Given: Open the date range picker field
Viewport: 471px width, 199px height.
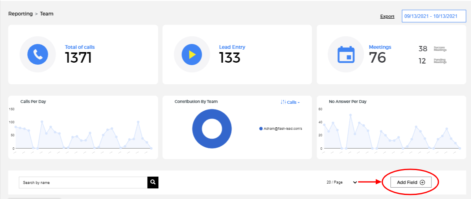Looking at the screenshot, I should (x=434, y=16).
